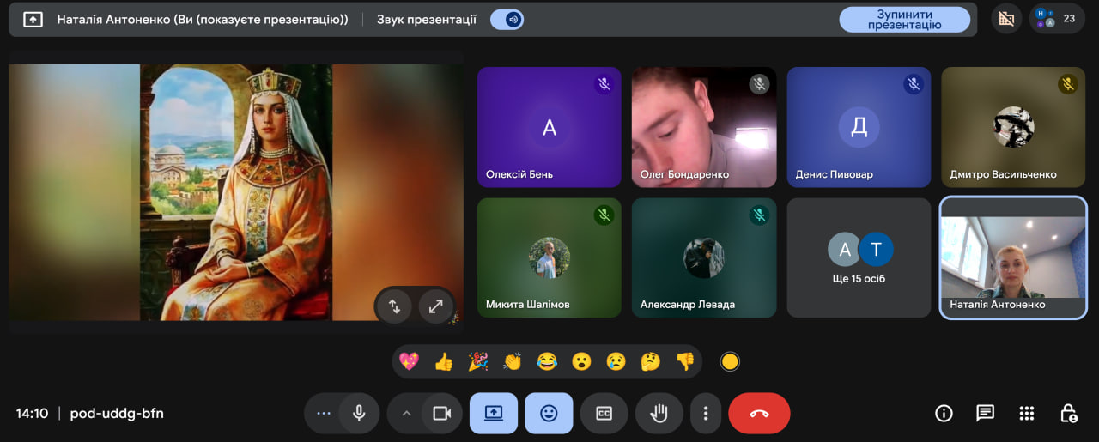Image resolution: width=1099 pixels, height=442 pixels.
Task: Click the raise hand icon
Action: 659,413
